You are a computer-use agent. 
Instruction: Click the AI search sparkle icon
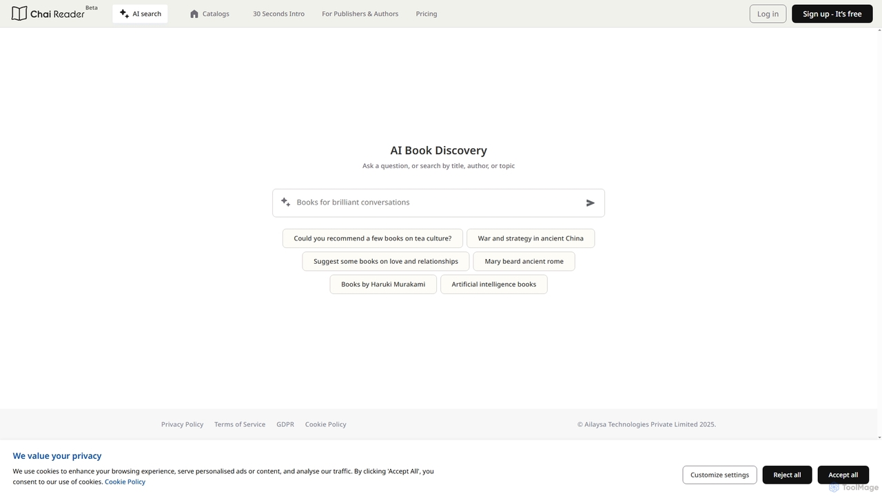[124, 14]
